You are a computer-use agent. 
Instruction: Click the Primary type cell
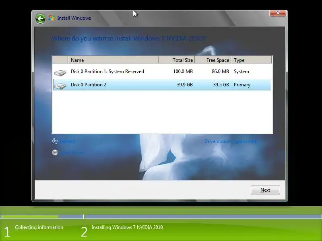[x=242, y=85]
